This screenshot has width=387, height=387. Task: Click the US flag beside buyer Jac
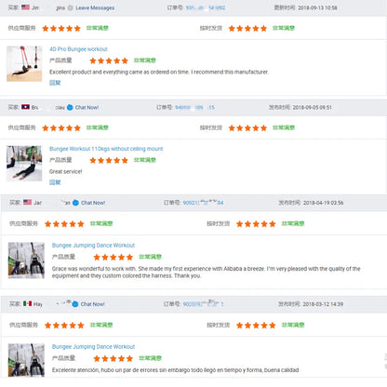tap(28, 202)
